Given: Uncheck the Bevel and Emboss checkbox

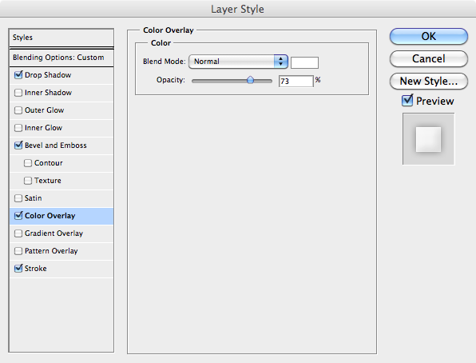Looking at the screenshot, I should click(18, 146).
